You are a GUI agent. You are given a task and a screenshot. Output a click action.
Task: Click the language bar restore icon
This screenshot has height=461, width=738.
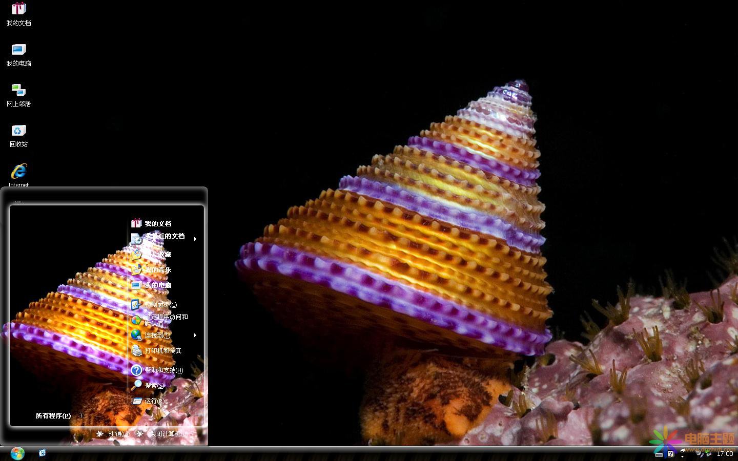click(683, 451)
